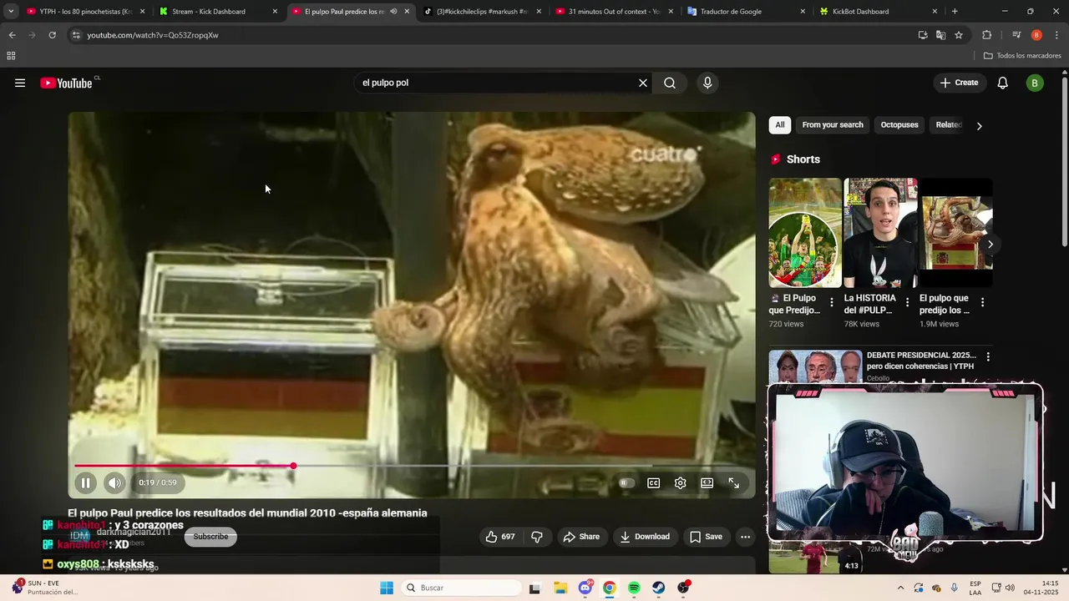Switch to Stream - Kick Dashboard tab
The height and width of the screenshot is (601, 1069).
218,12
